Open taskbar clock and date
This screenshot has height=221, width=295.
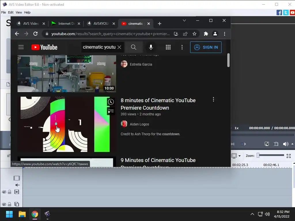click(x=282, y=214)
